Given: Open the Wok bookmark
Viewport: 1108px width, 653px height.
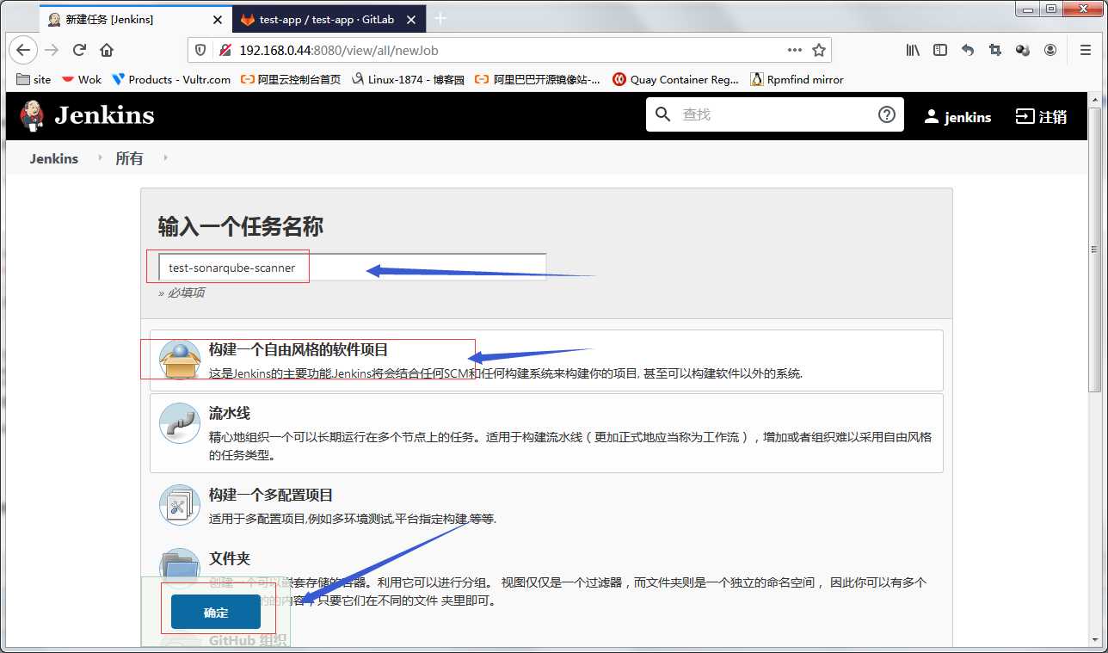Looking at the screenshot, I should point(81,79).
